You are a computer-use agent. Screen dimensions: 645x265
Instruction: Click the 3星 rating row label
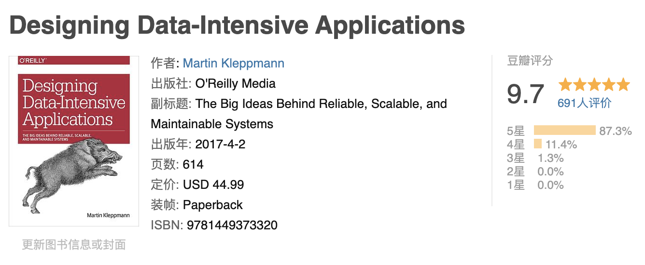[x=515, y=158]
